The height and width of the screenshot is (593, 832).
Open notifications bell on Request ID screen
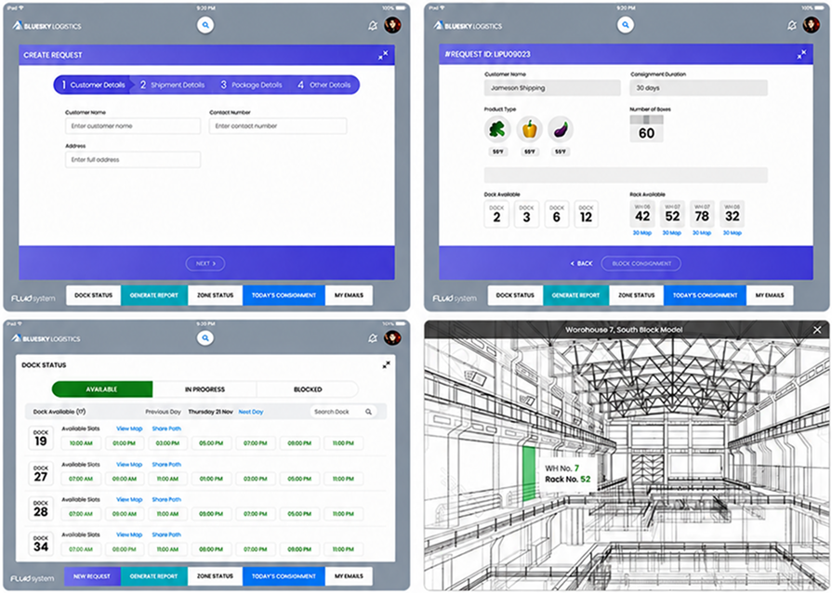(792, 25)
